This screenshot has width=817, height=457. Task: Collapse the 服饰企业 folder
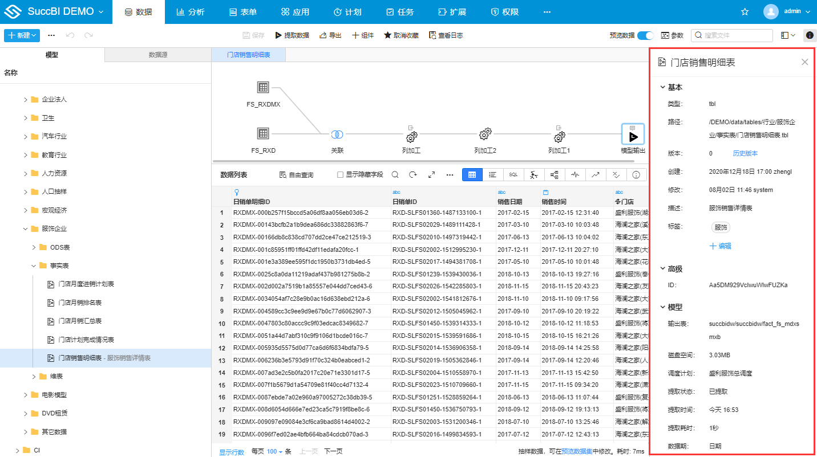click(x=26, y=229)
